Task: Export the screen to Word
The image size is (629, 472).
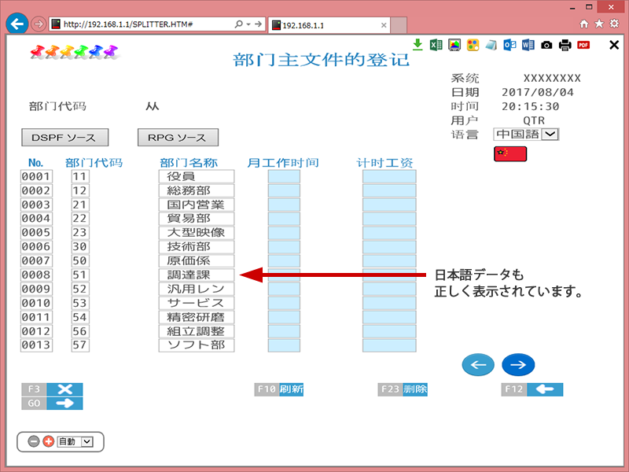Action: [x=528, y=45]
